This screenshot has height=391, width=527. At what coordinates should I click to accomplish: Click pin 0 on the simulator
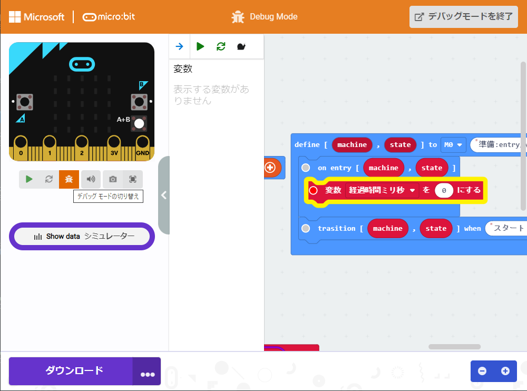(x=21, y=148)
